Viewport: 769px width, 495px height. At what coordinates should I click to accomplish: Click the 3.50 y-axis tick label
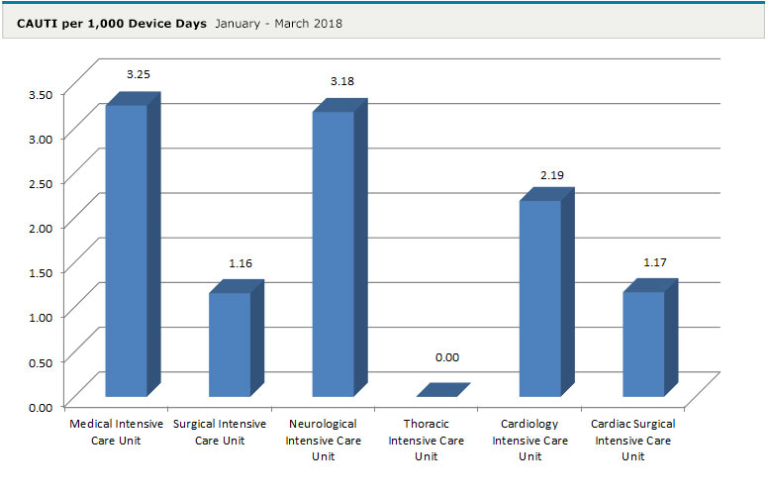tap(40, 93)
